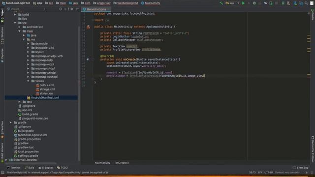Open proguard-rules.pro file
The image size is (315, 177).
[x=33, y=118]
